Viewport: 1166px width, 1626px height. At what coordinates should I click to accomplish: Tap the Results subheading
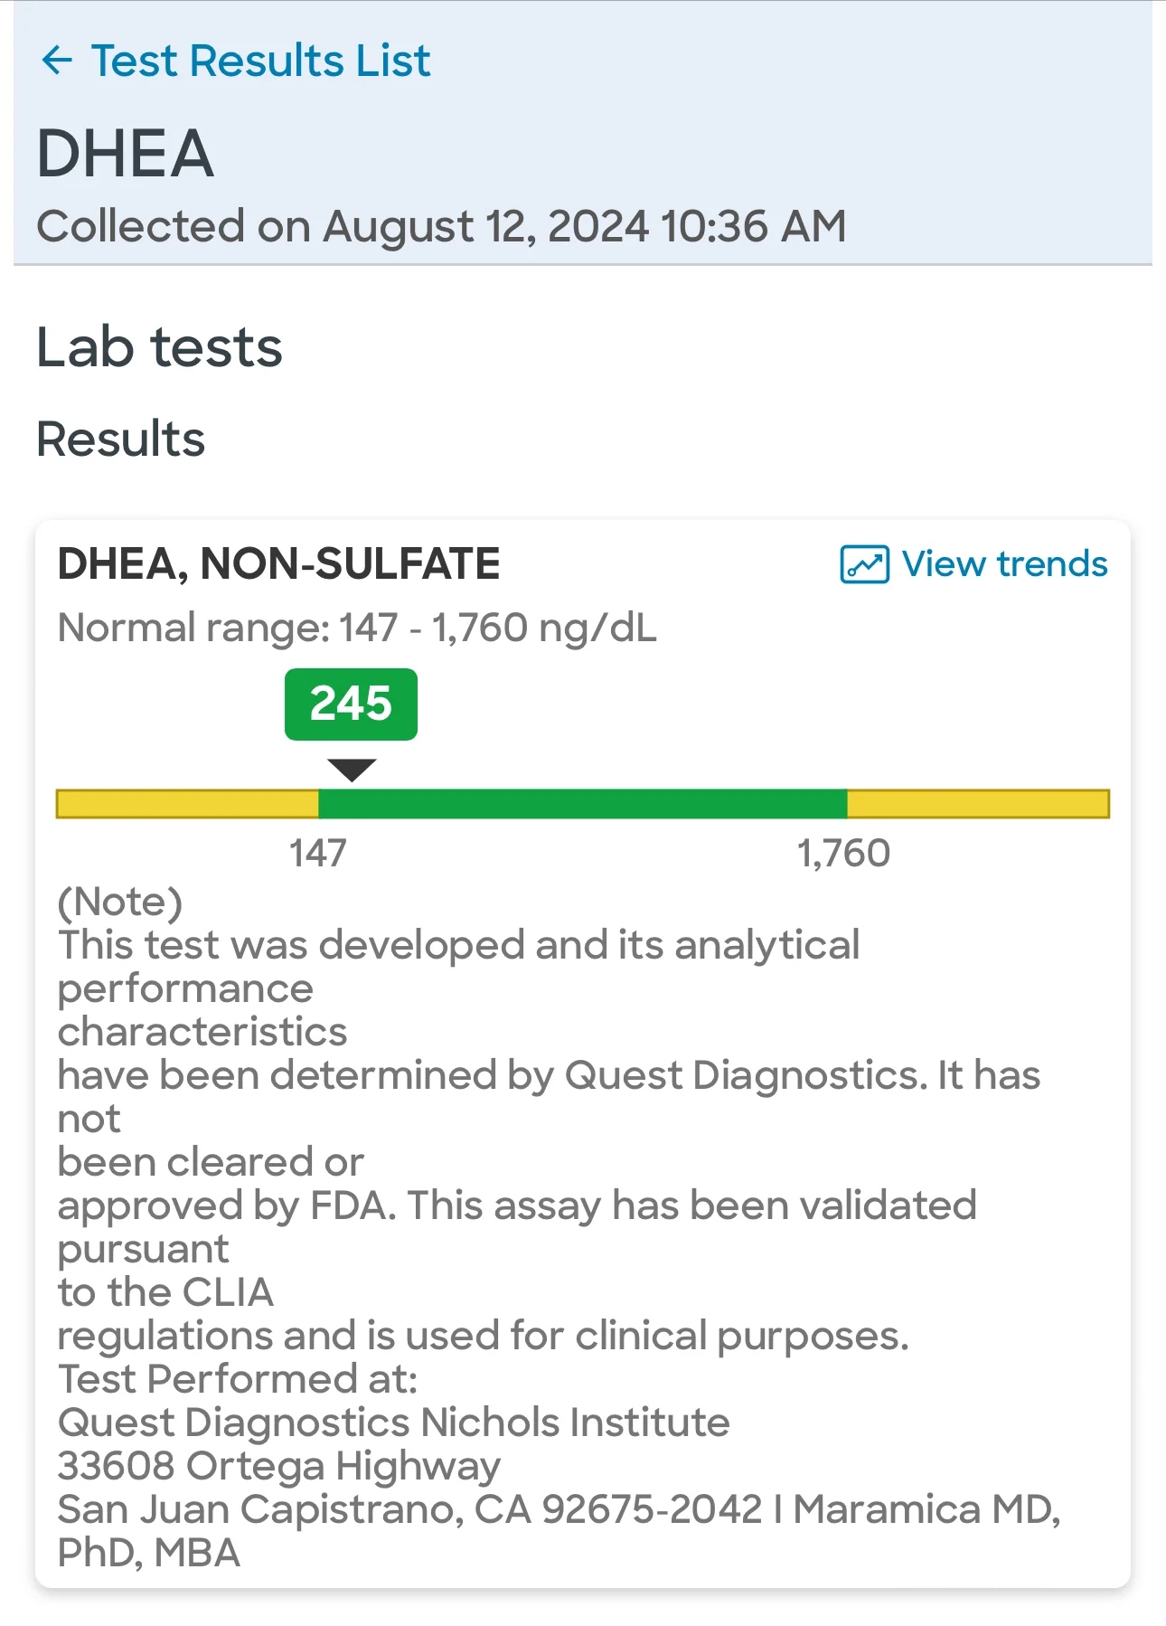120,440
